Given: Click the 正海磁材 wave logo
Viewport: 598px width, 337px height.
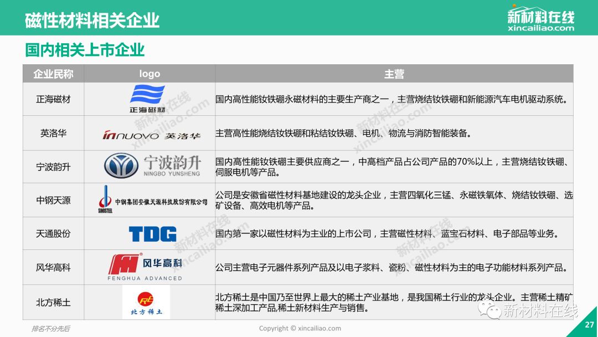Looking at the screenshot, I should (147, 99).
